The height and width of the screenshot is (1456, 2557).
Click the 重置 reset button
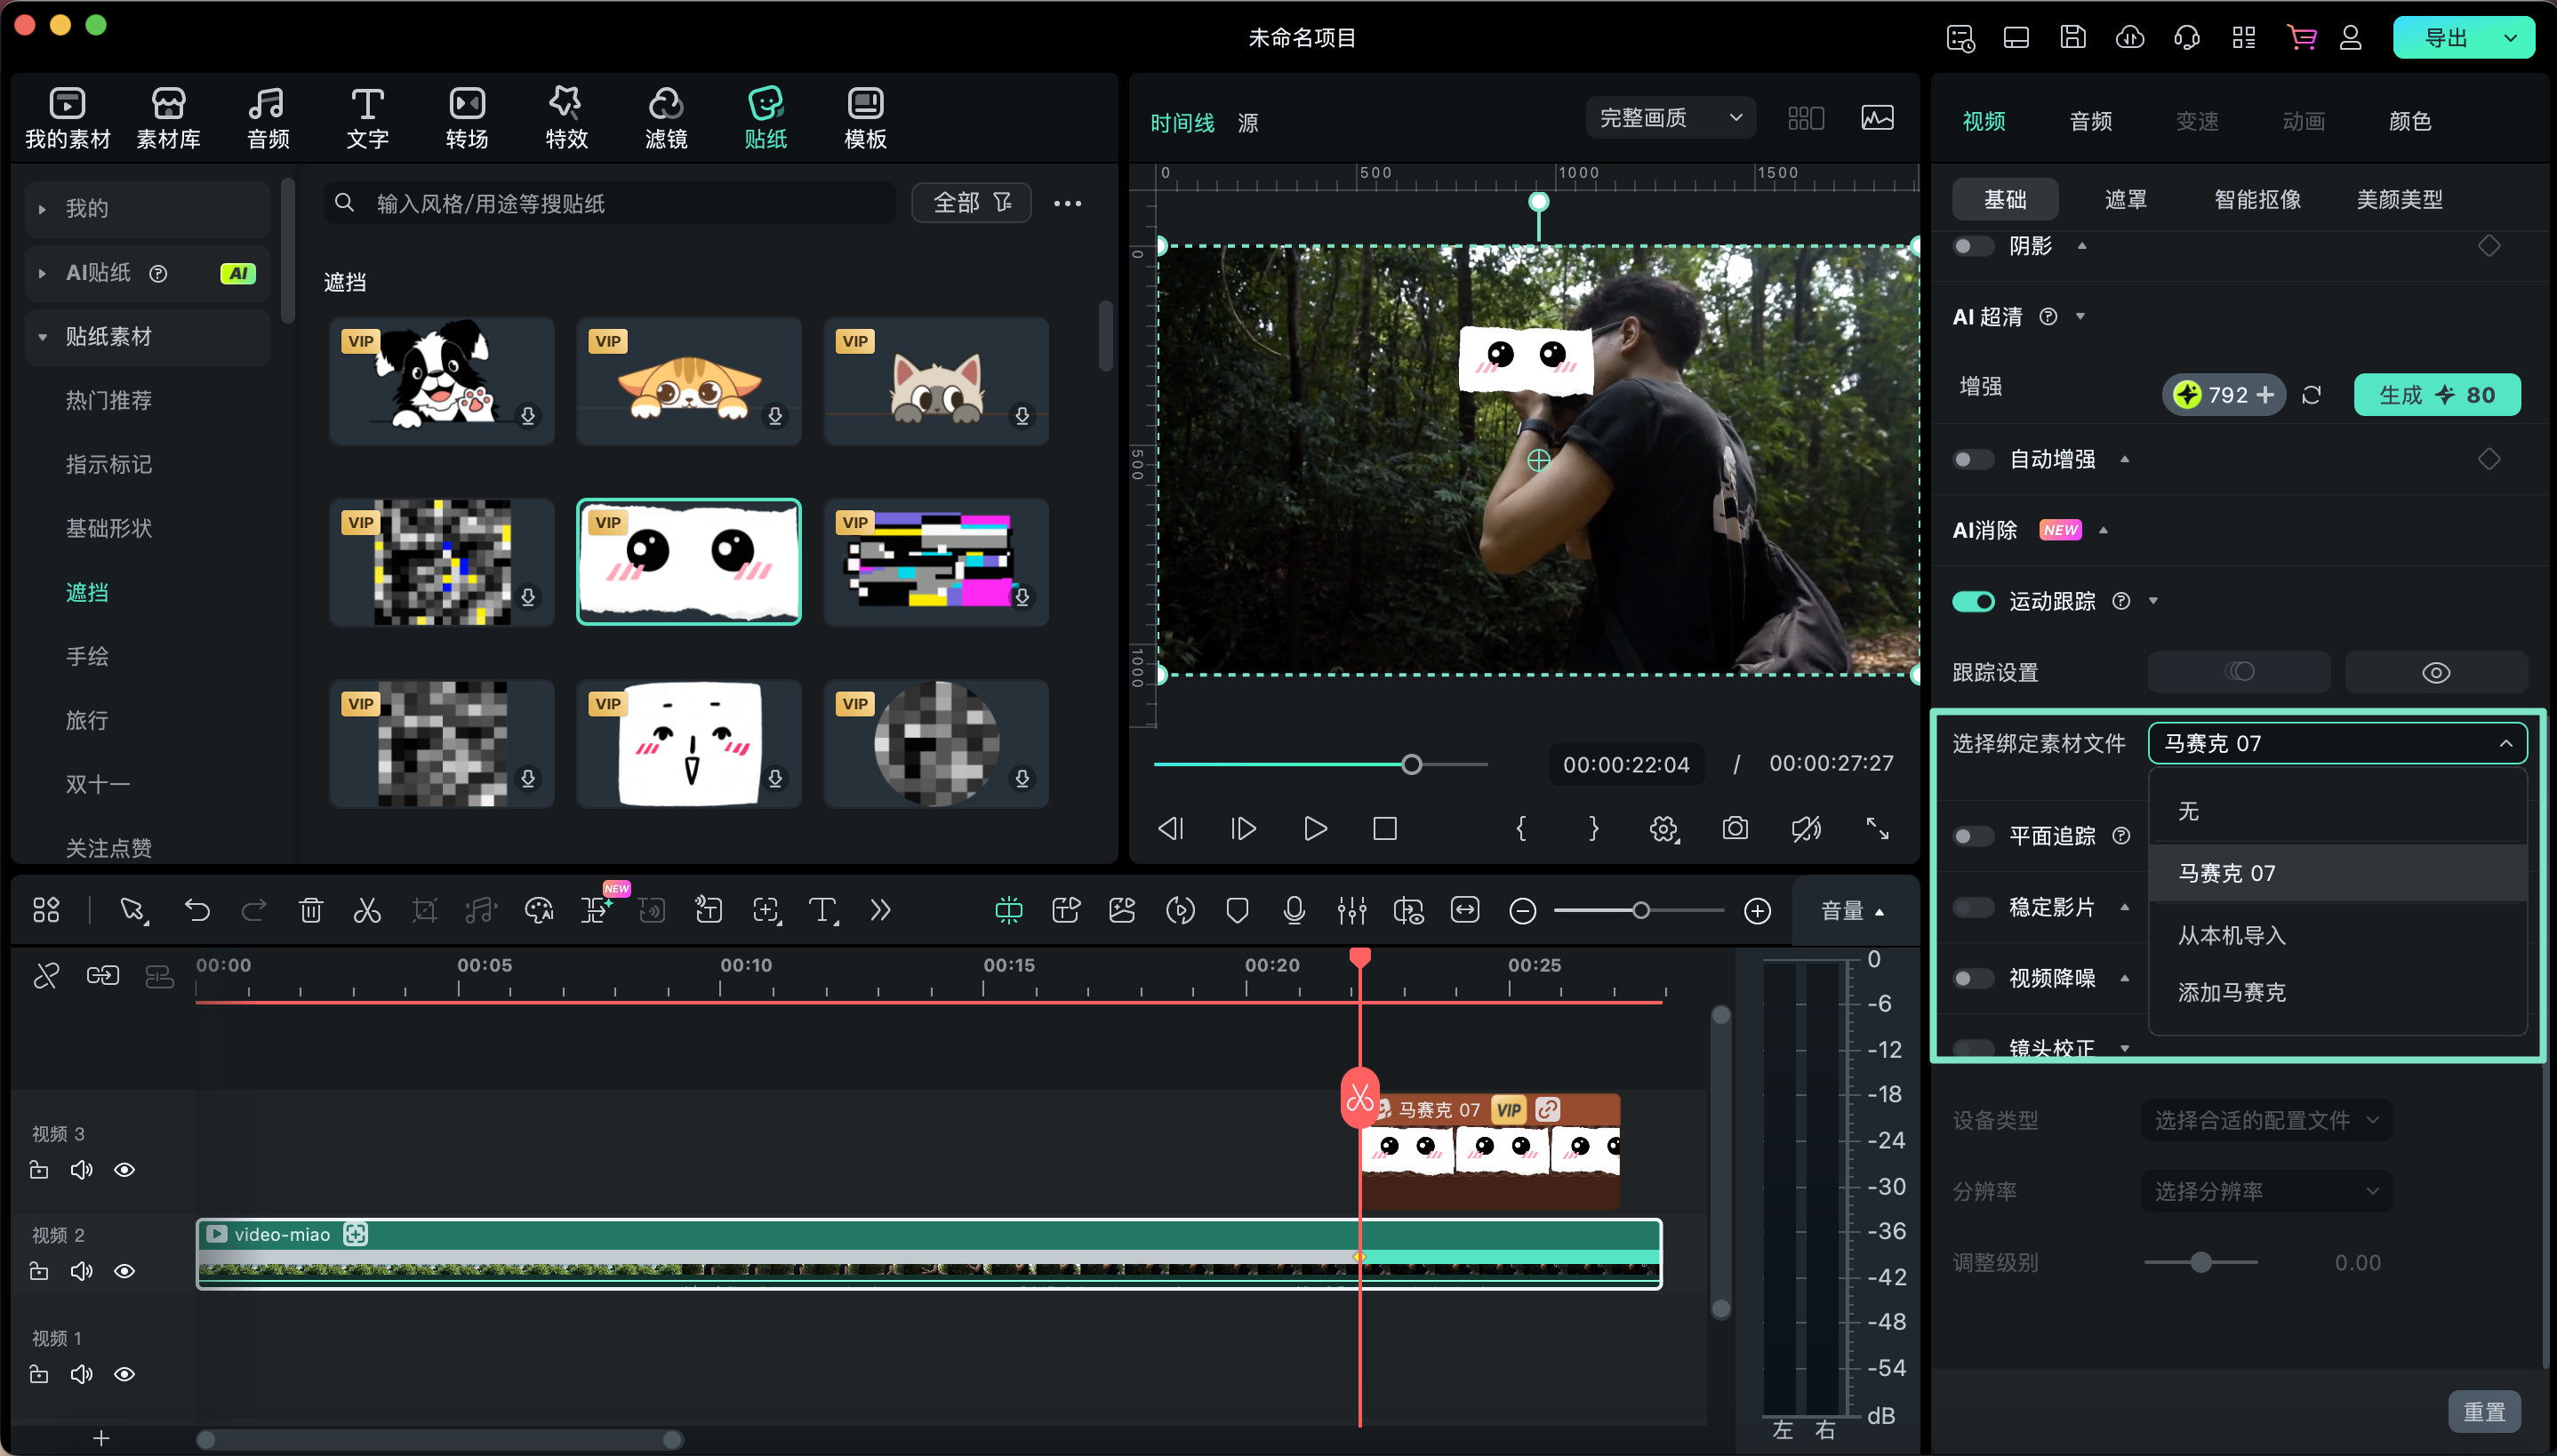click(2483, 1411)
